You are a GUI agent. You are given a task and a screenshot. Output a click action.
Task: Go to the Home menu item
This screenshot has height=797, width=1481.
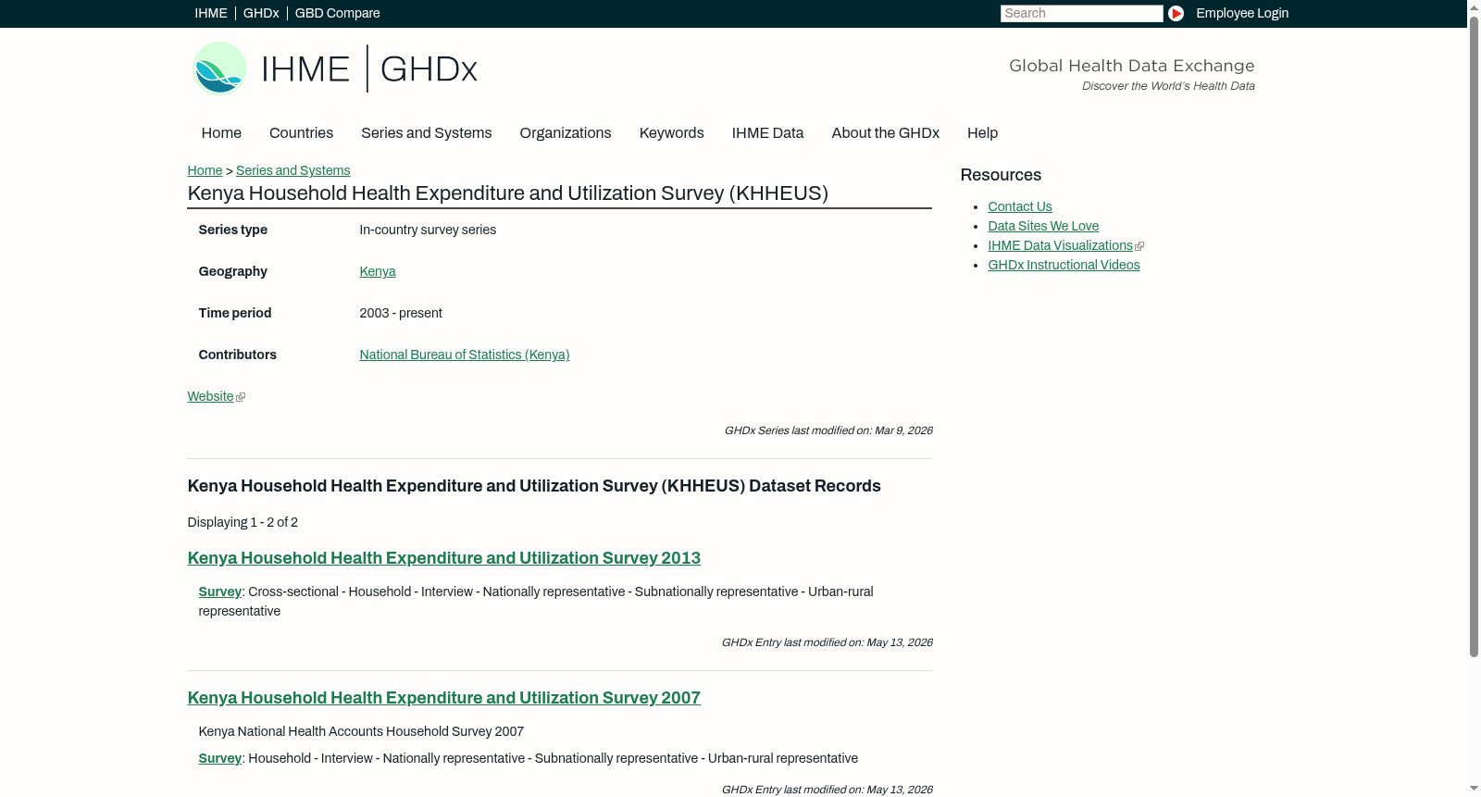click(221, 133)
